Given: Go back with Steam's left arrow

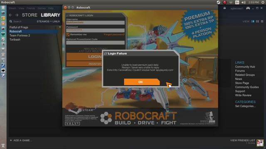Looking at the screenshot, I should pos(10,15).
